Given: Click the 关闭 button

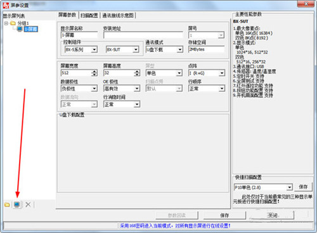Looking at the screenshot, I should [x=273, y=215].
